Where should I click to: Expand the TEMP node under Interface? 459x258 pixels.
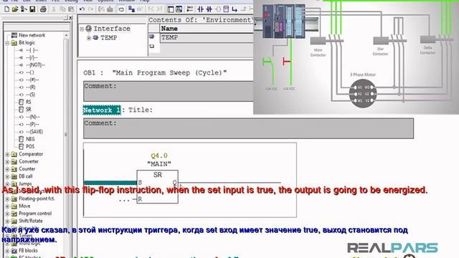pyautogui.click(x=89, y=38)
